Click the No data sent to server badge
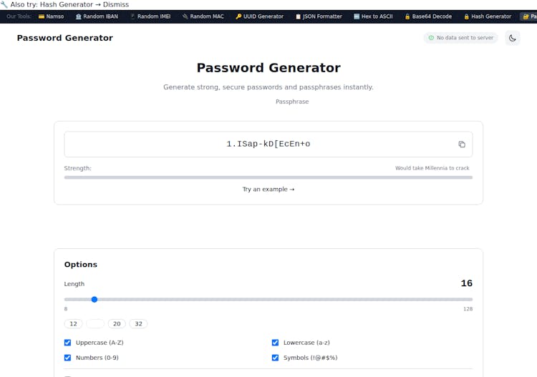 [461, 38]
